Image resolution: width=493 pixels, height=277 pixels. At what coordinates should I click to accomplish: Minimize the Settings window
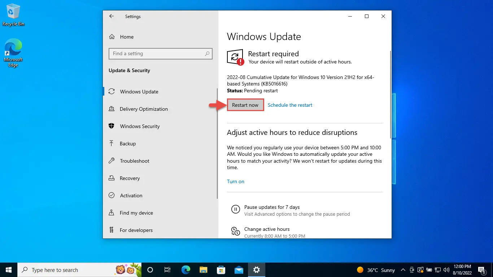coord(350,16)
